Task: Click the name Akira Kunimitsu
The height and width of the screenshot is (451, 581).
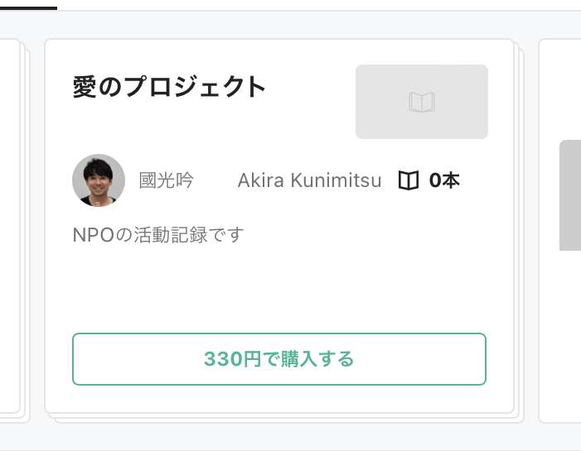Action: pyautogui.click(x=309, y=180)
